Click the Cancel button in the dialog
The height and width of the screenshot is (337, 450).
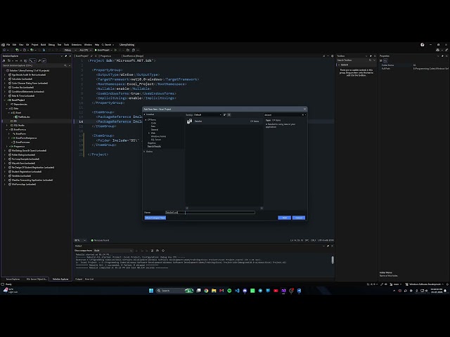[298, 218]
